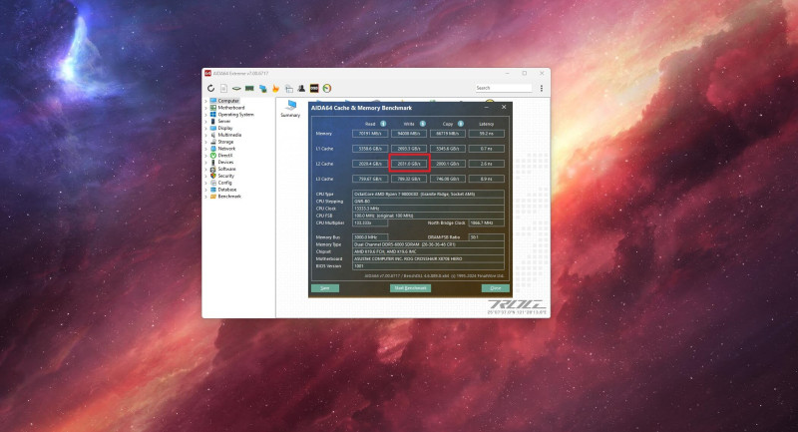
Task: Click the North Bridge Clock value field
Action: [486, 222]
